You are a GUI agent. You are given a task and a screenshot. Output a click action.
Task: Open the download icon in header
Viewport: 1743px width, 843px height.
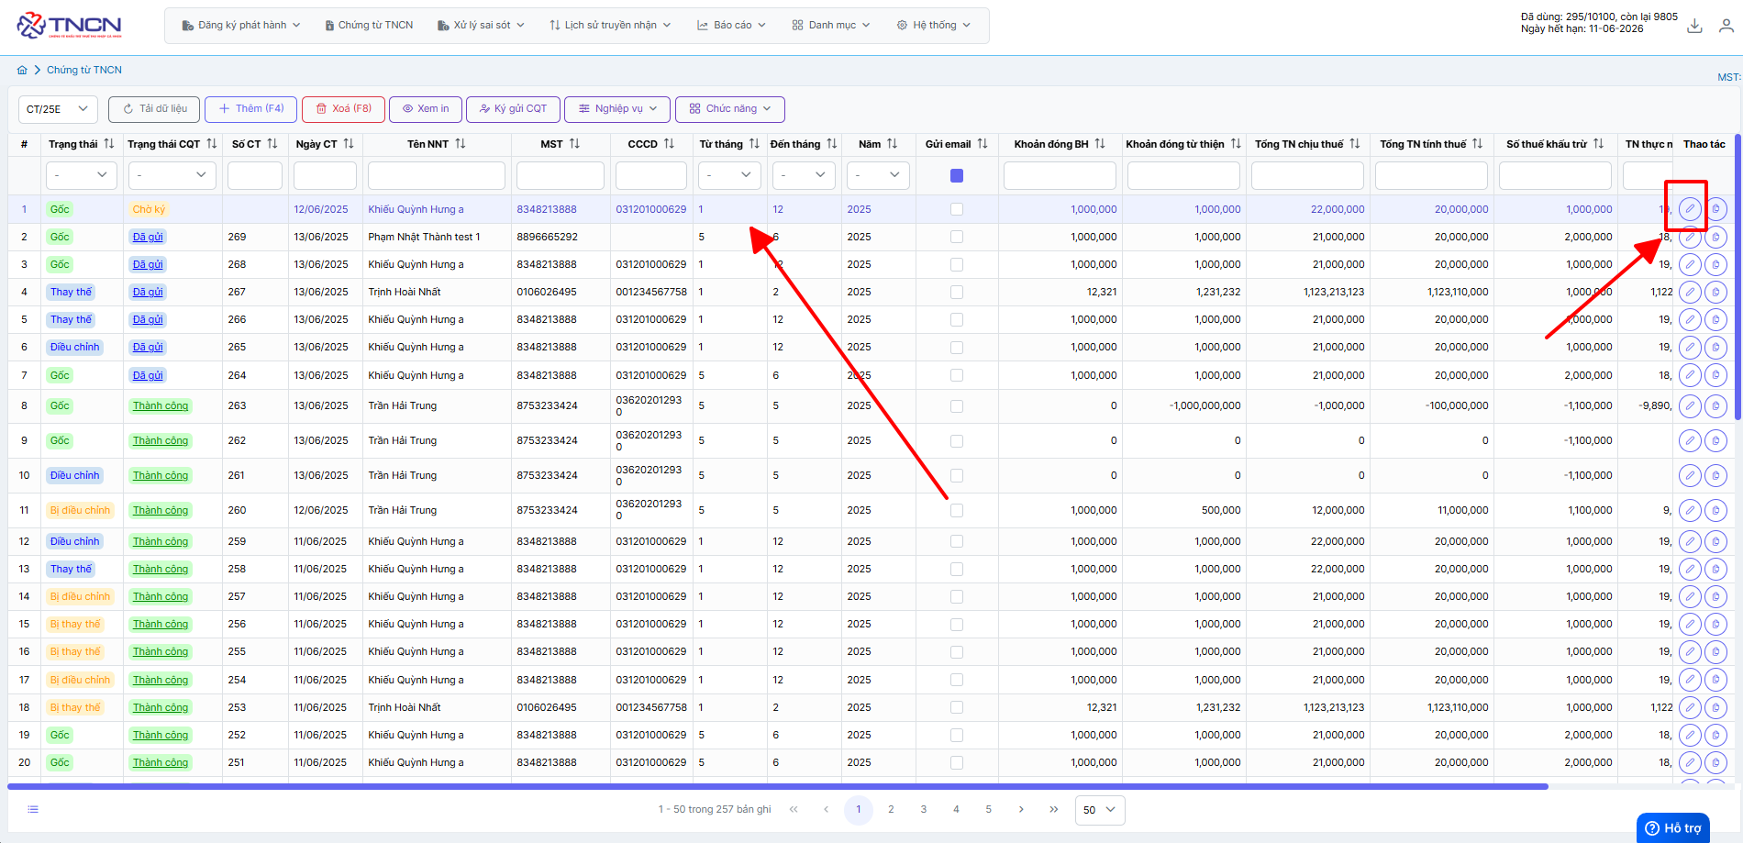pyautogui.click(x=1694, y=26)
